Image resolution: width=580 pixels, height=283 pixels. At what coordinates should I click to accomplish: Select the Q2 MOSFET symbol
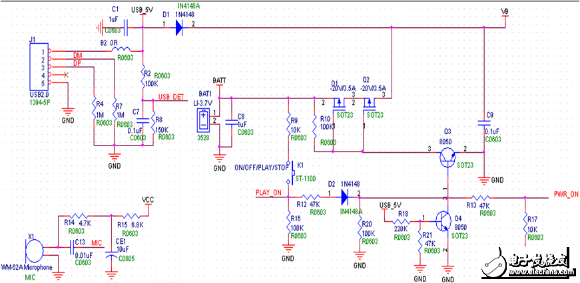pos(368,104)
